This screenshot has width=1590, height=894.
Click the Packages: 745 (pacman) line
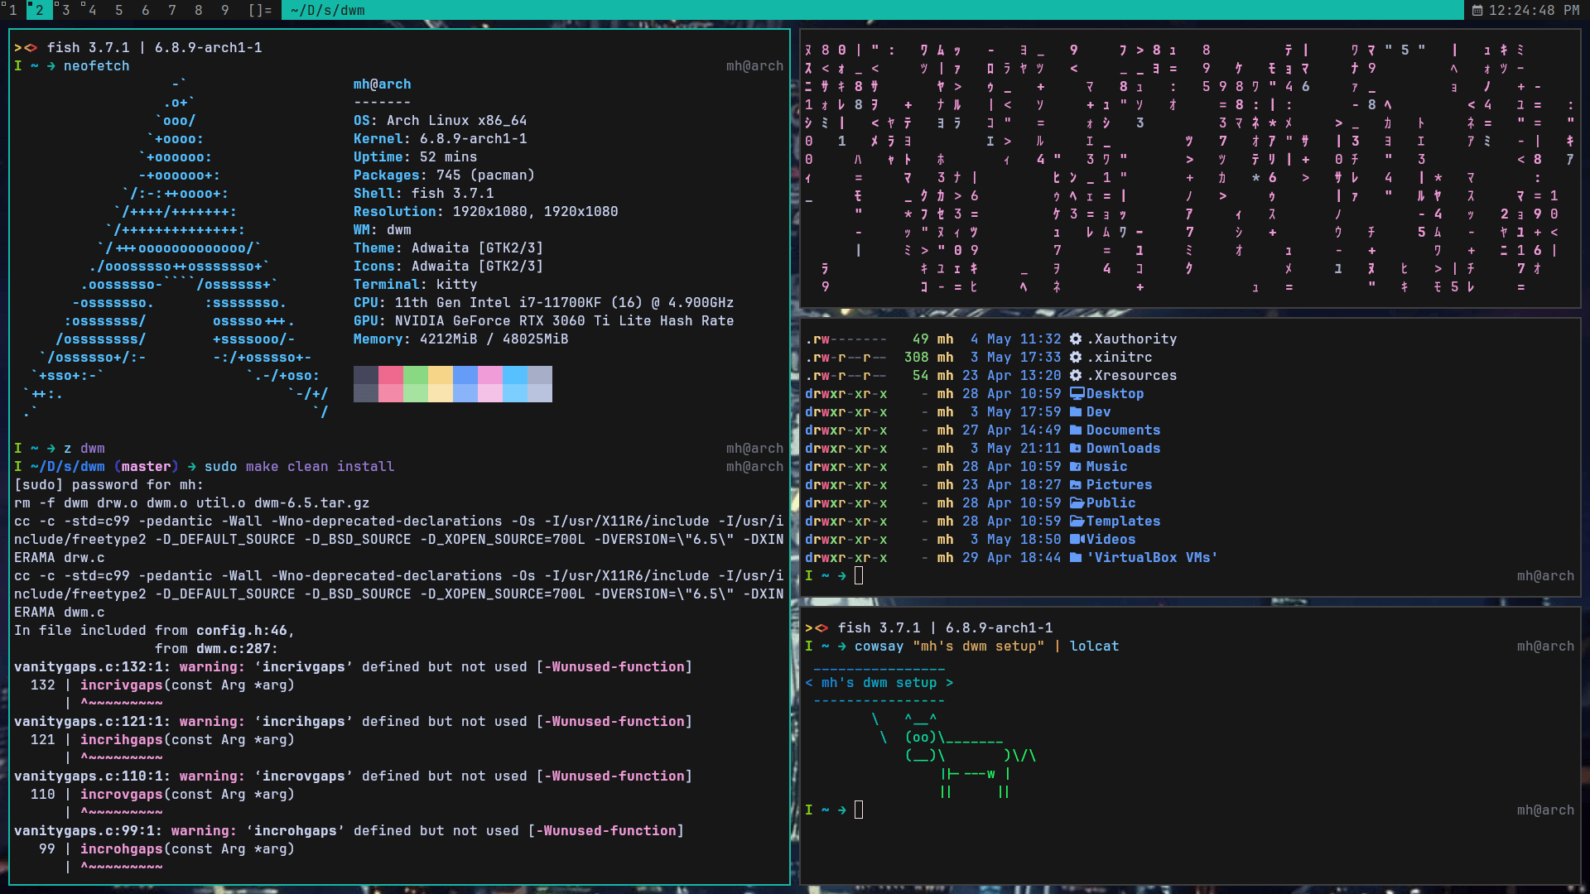(444, 175)
